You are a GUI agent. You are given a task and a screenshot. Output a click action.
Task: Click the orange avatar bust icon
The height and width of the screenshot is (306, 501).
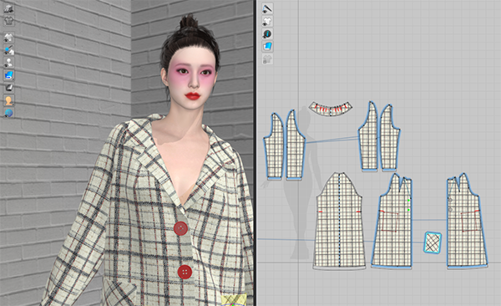9,100
